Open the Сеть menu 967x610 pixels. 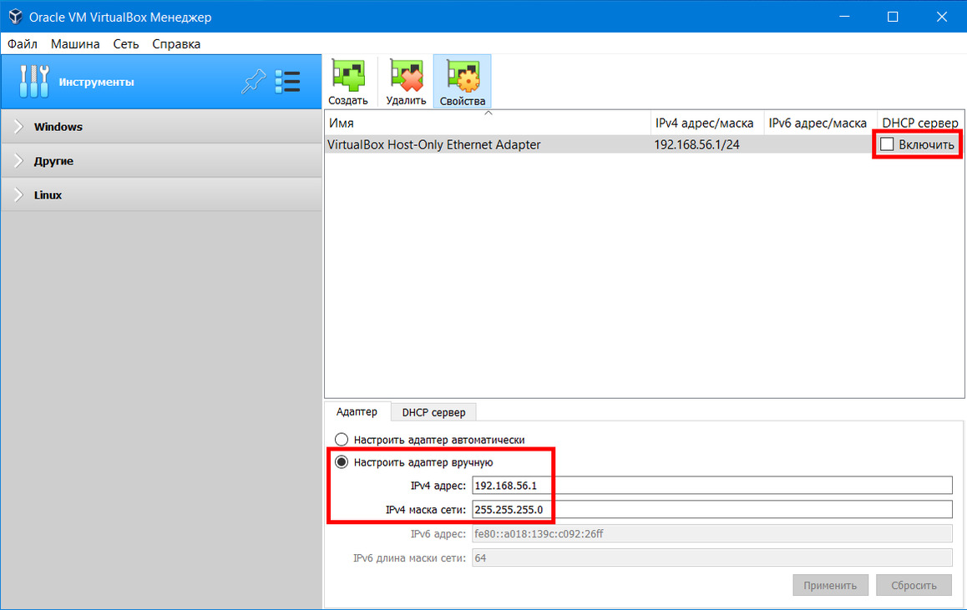126,43
